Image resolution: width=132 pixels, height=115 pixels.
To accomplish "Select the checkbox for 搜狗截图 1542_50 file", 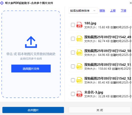I will click(x=73, y=53).
